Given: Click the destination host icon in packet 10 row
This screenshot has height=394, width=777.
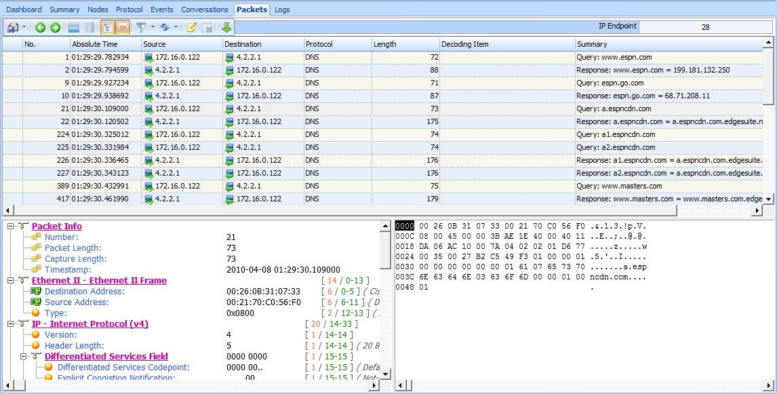Looking at the screenshot, I should (x=230, y=96).
